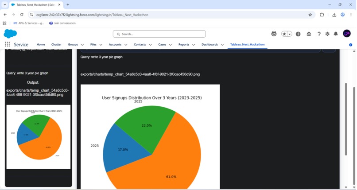Click the main panel query text
The image size is (357, 190).
101,57
